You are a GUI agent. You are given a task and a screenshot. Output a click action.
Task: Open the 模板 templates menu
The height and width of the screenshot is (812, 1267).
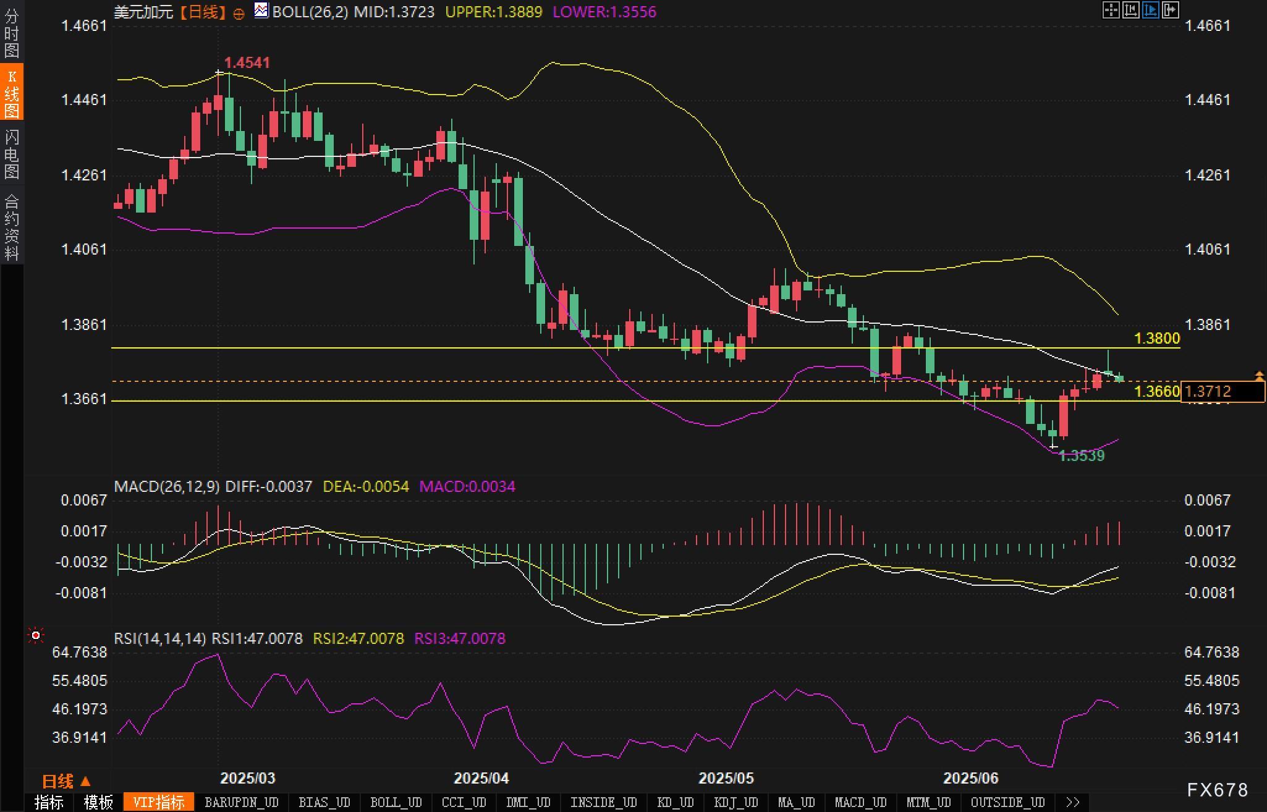click(x=98, y=802)
